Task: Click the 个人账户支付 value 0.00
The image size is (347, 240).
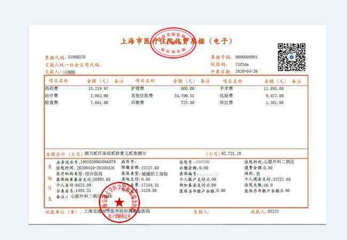Action: pyautogui.click(x=211, y=179)
